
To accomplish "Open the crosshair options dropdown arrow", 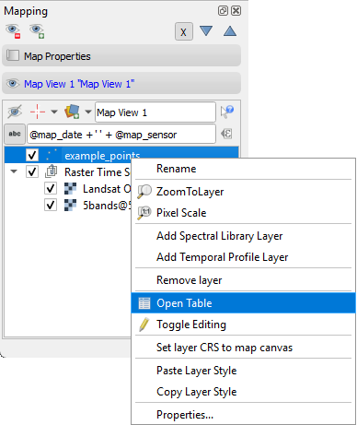I will pyautogui.click(x=54, y=112).
